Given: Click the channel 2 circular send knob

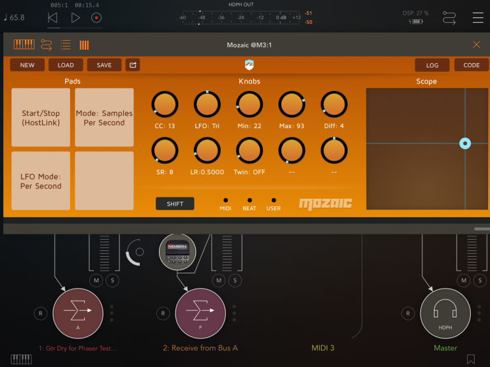Looking at the screenshot, I should 135,252.
